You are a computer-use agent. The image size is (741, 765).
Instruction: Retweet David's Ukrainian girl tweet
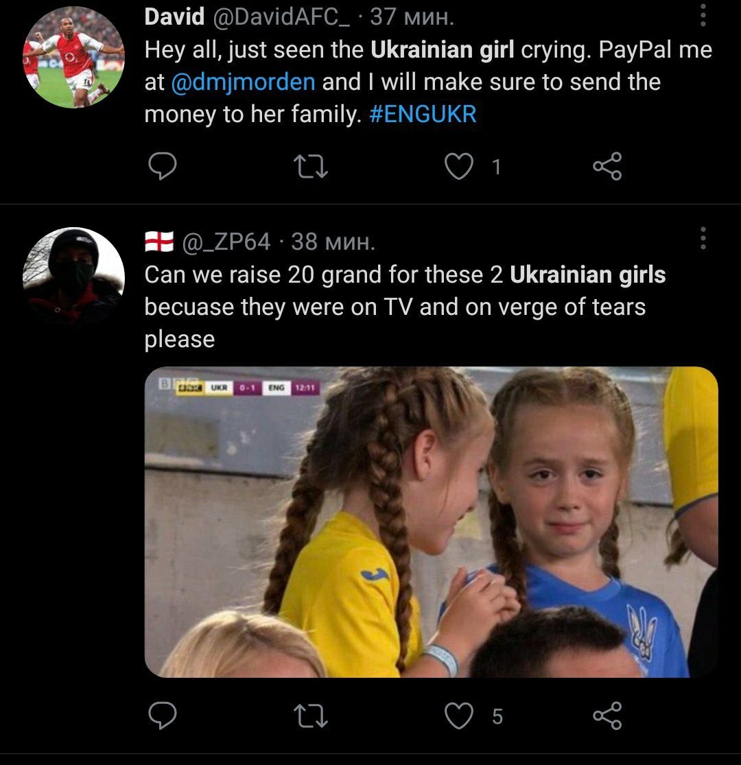point(311,166)
